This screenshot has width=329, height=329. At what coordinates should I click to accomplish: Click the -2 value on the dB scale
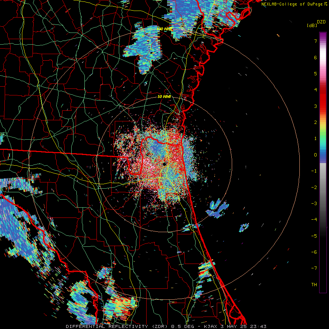[314, 188]
